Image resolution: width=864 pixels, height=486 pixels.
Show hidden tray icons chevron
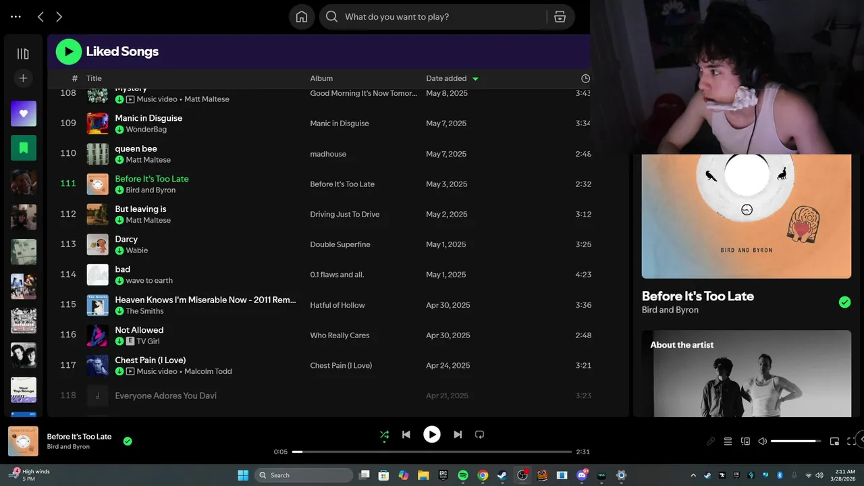tap(693, 475)
